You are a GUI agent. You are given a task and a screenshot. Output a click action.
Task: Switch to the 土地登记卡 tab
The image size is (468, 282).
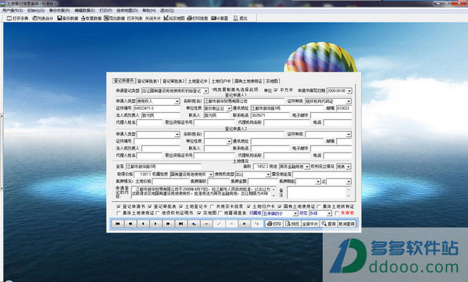198,81
